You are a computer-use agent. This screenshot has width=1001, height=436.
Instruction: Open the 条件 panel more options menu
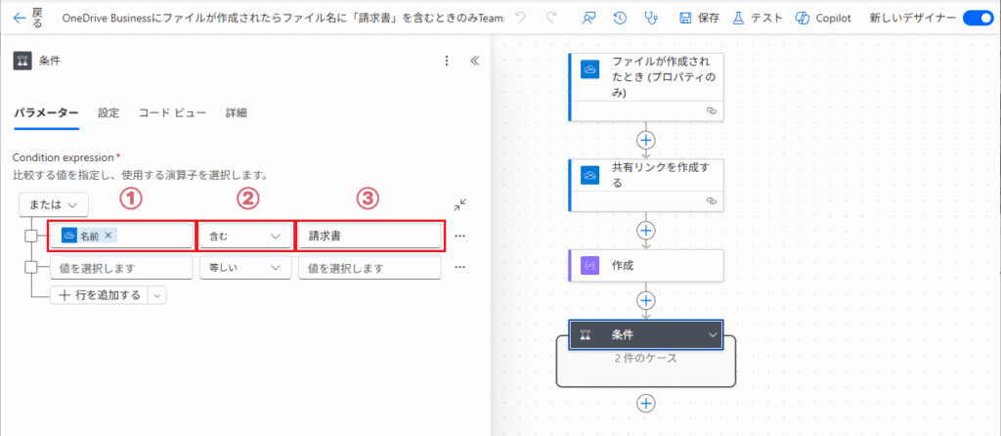[x=447, y=61]
